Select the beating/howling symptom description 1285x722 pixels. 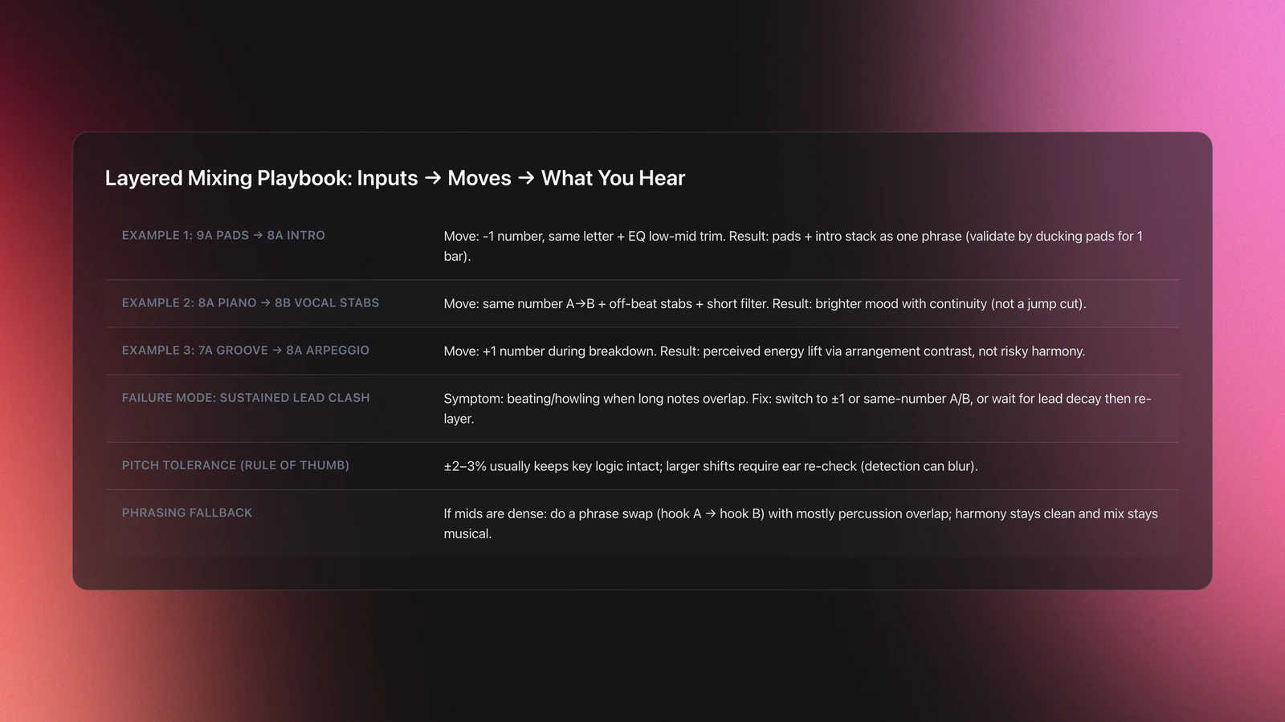798,408
